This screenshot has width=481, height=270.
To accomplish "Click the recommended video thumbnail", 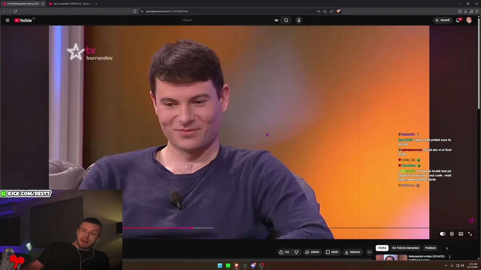I will point(391,258).
